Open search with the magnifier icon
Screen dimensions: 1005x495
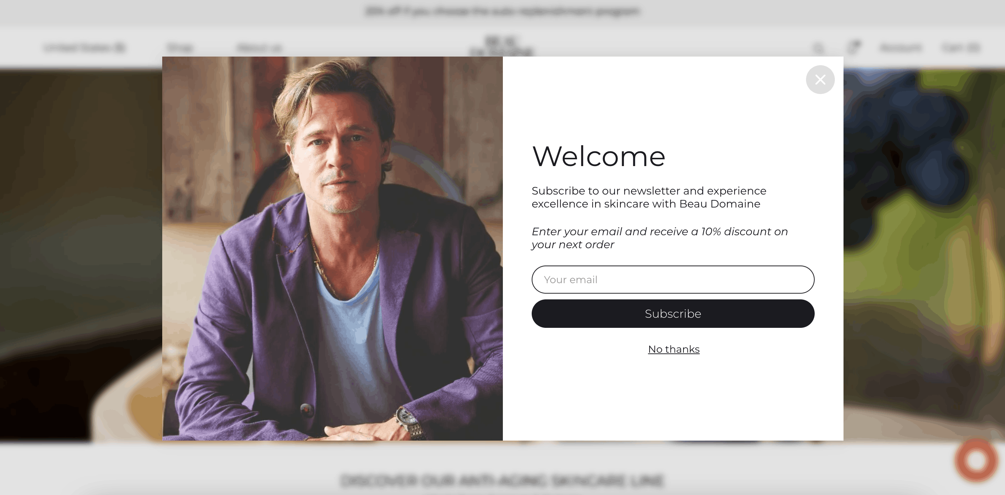818,48
